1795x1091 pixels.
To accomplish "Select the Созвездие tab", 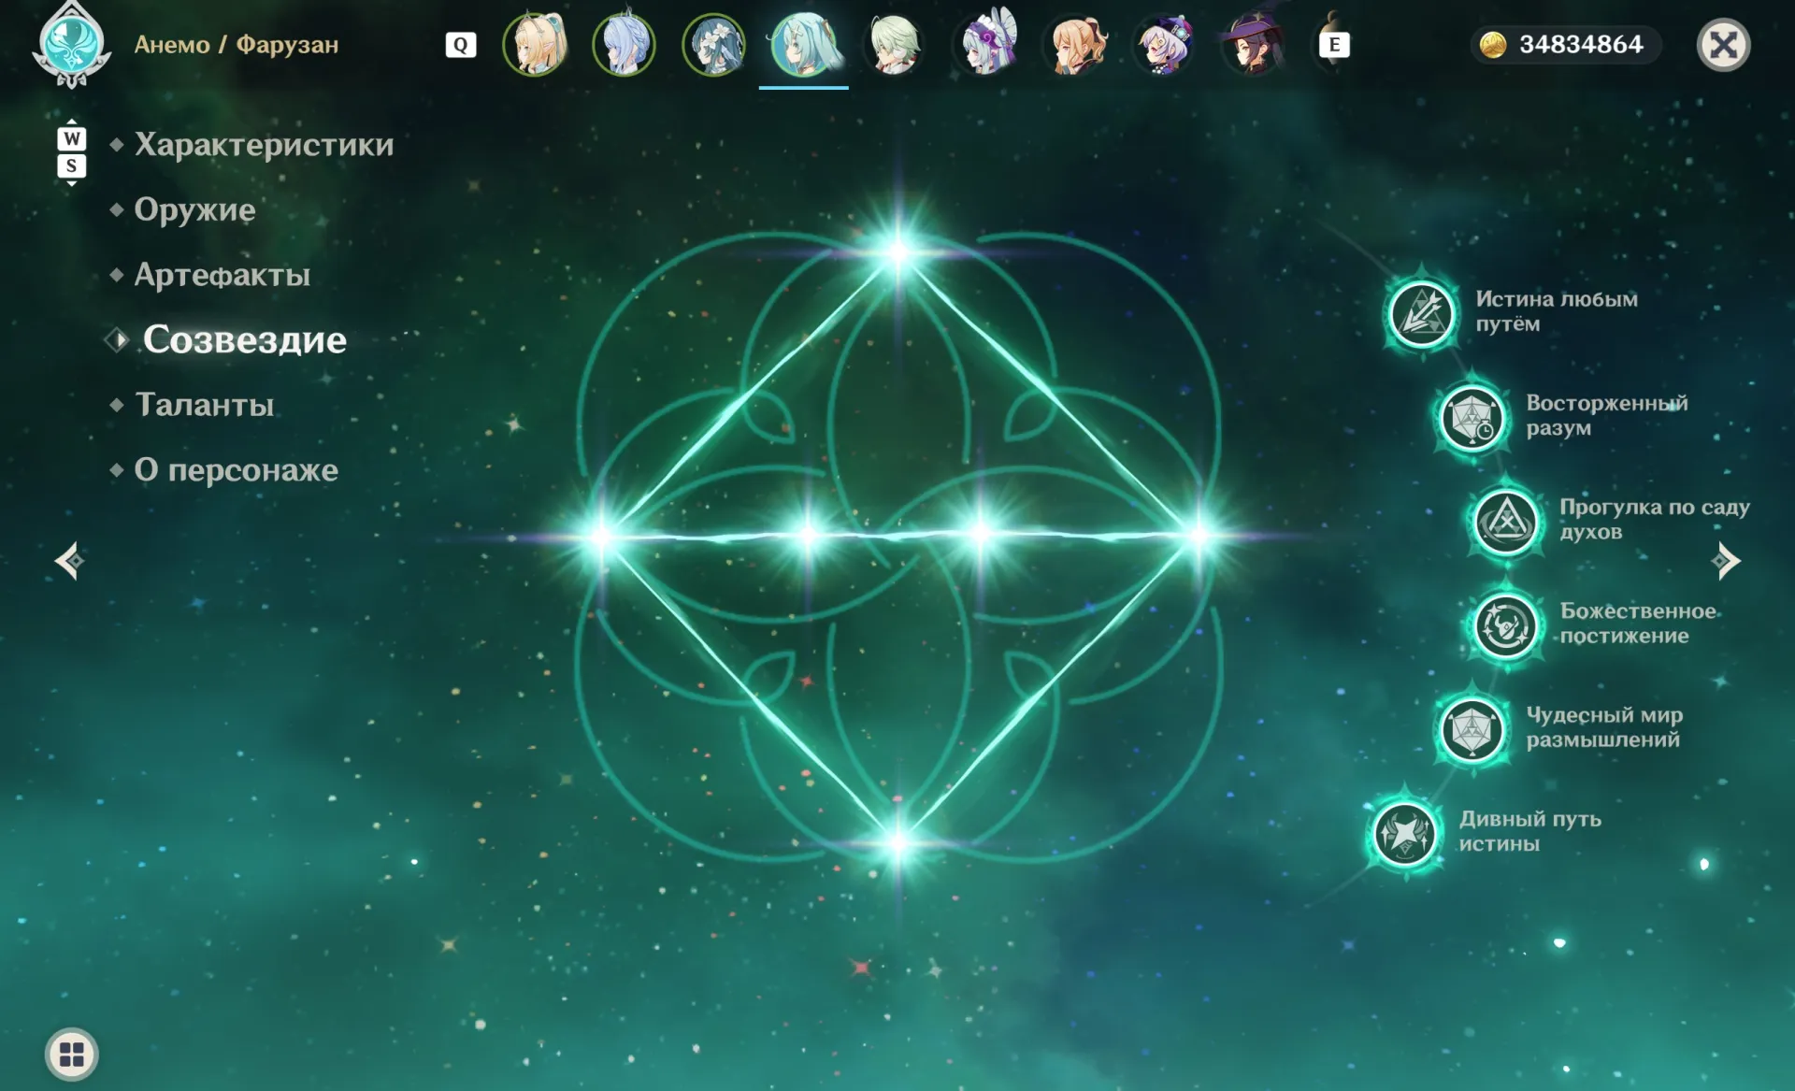I will 244,339.
